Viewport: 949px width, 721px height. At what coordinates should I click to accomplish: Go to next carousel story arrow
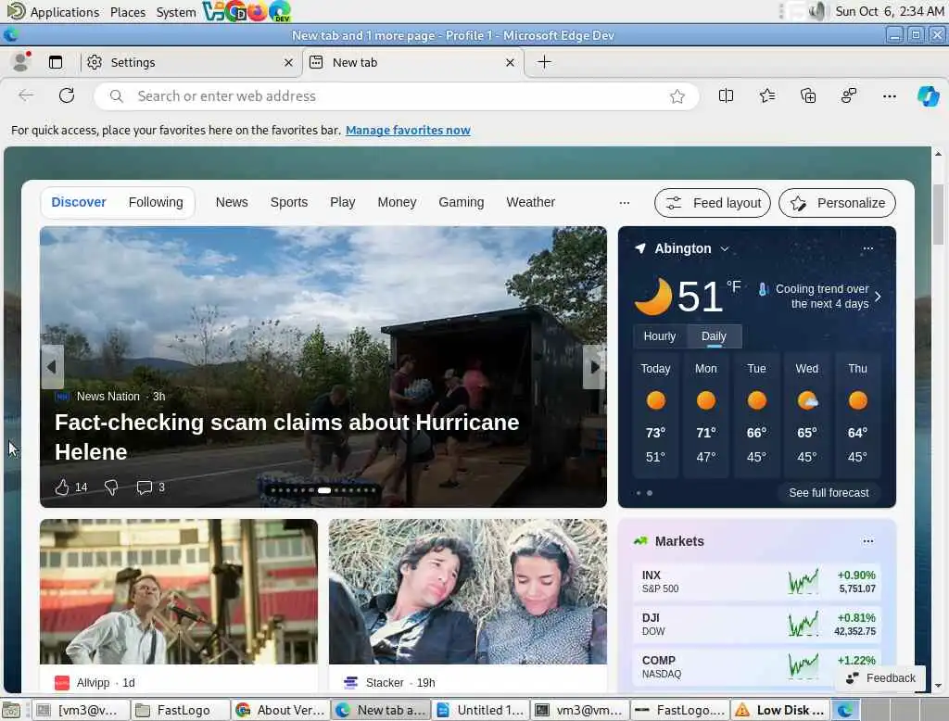(x=594, y=367)
